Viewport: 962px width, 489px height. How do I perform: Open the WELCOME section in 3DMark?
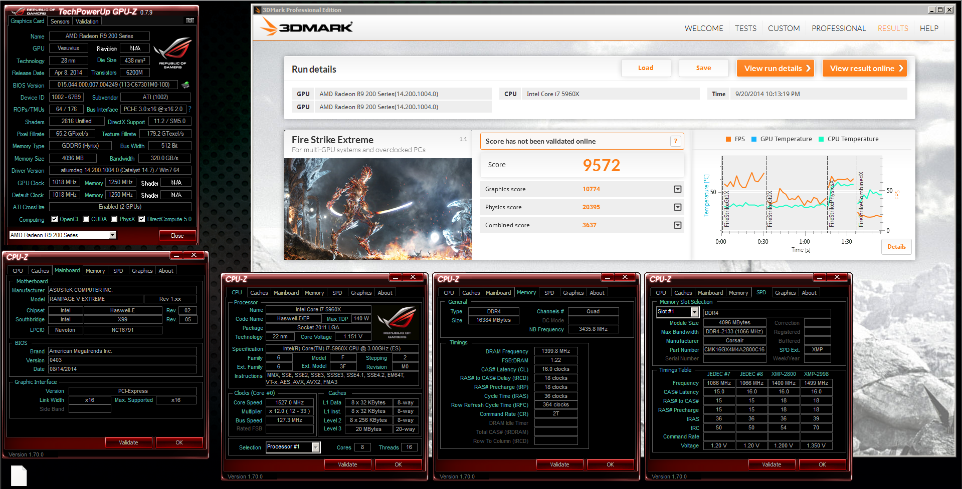pos(704,29)
